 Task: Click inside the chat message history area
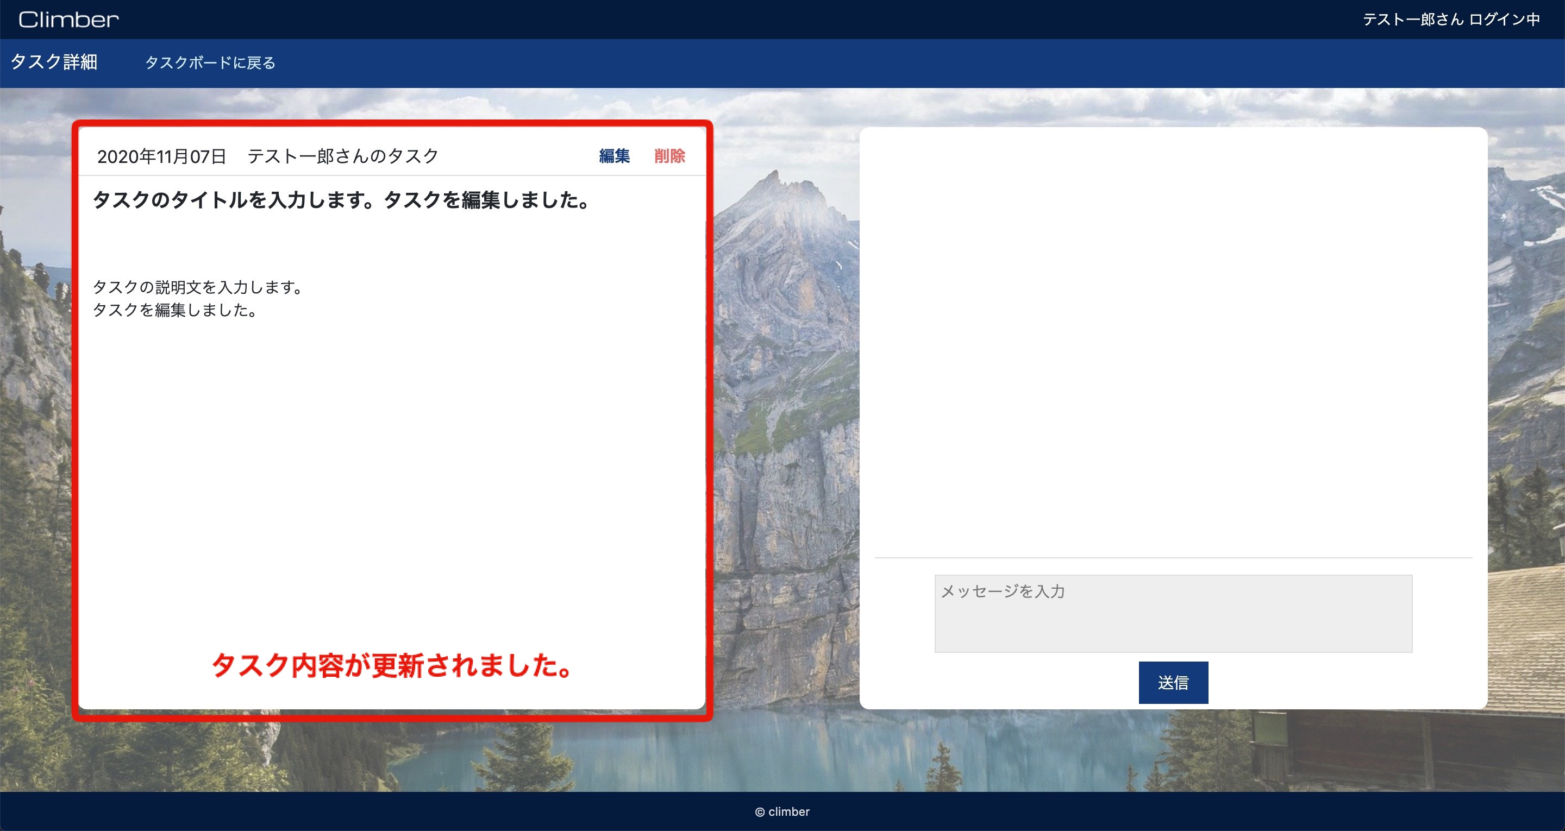pyautogui.click(x=1173, y=334)
